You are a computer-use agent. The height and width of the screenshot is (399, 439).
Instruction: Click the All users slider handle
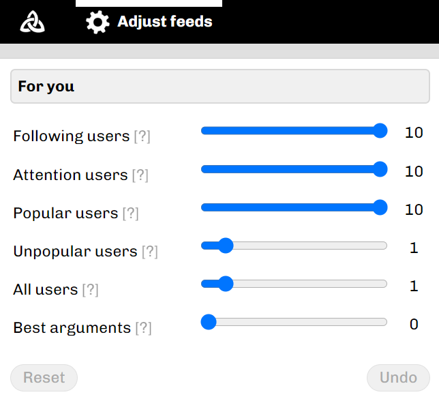[x=226, y=284]
